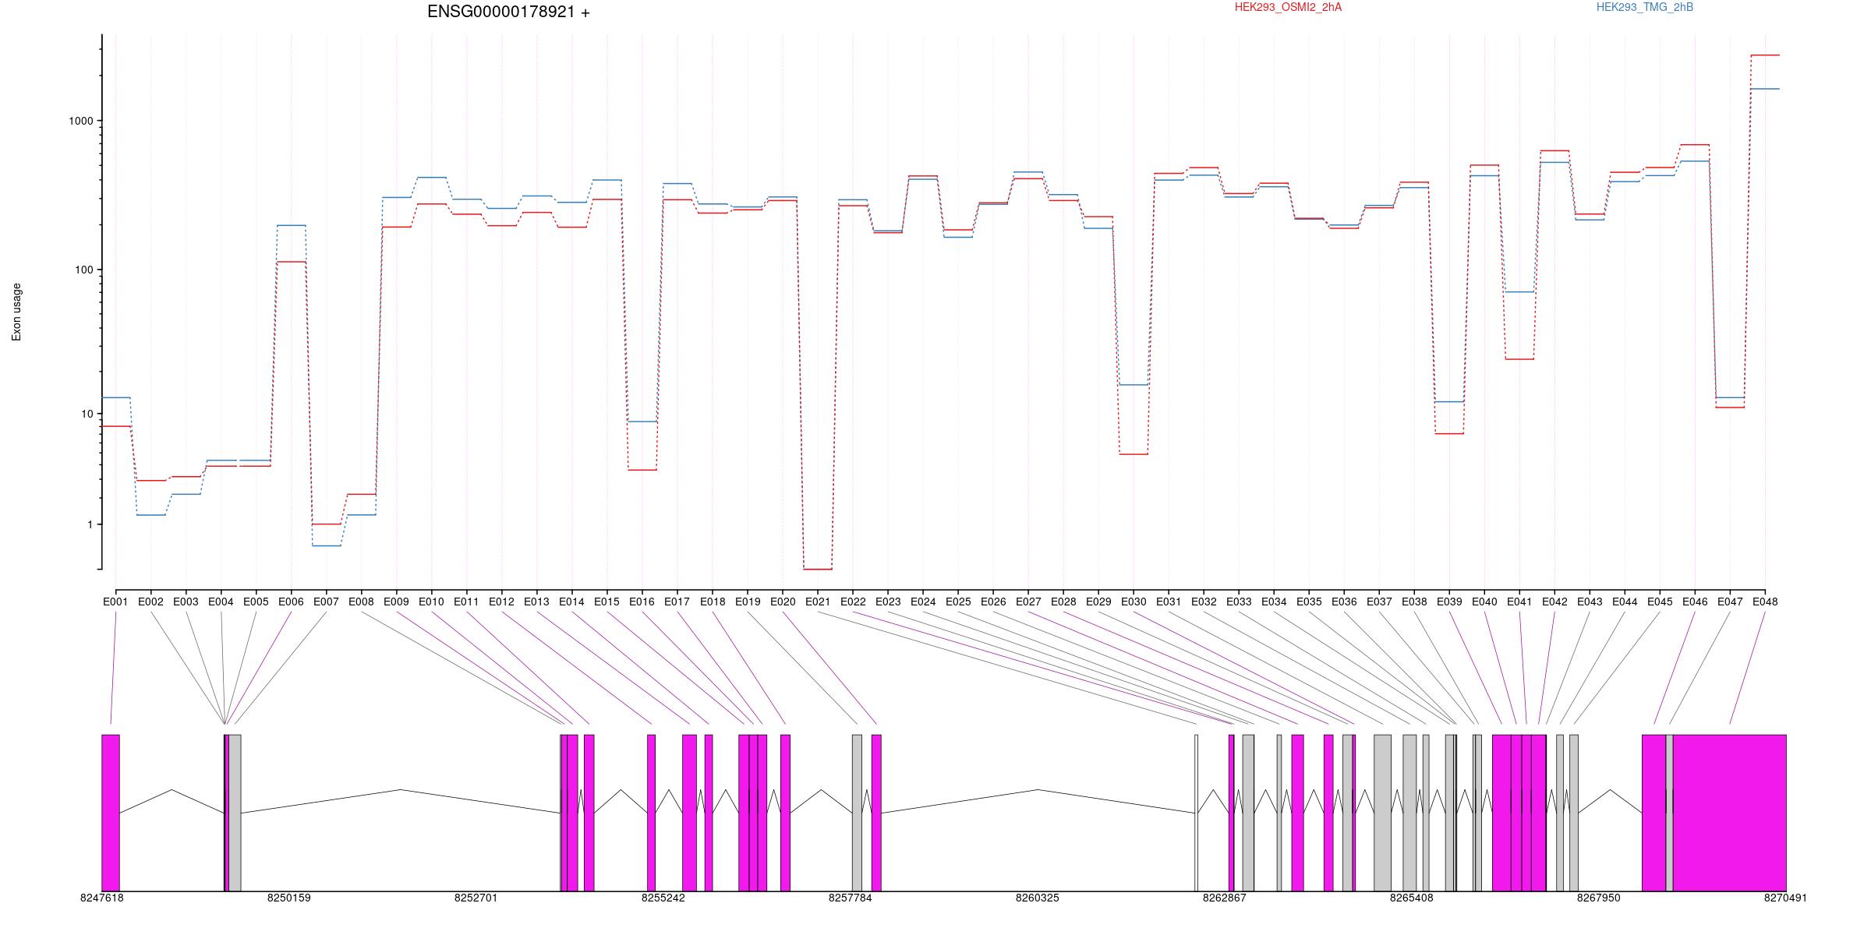
Task: Click exon label E006
Action: pos(291,602)
